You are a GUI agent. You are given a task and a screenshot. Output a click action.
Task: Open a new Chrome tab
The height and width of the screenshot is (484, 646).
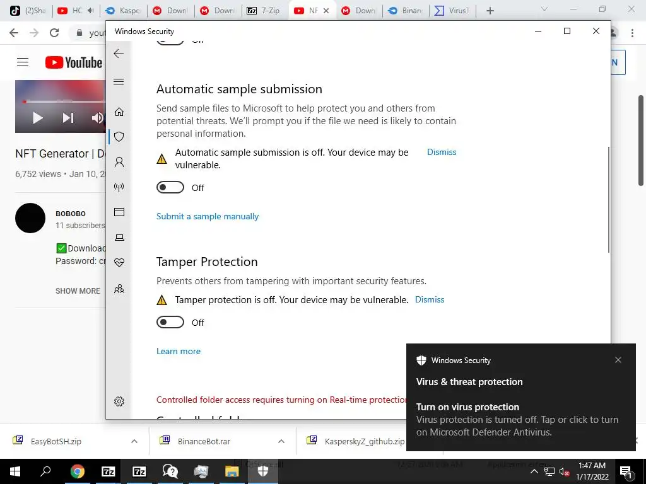(x=490, y=11)
